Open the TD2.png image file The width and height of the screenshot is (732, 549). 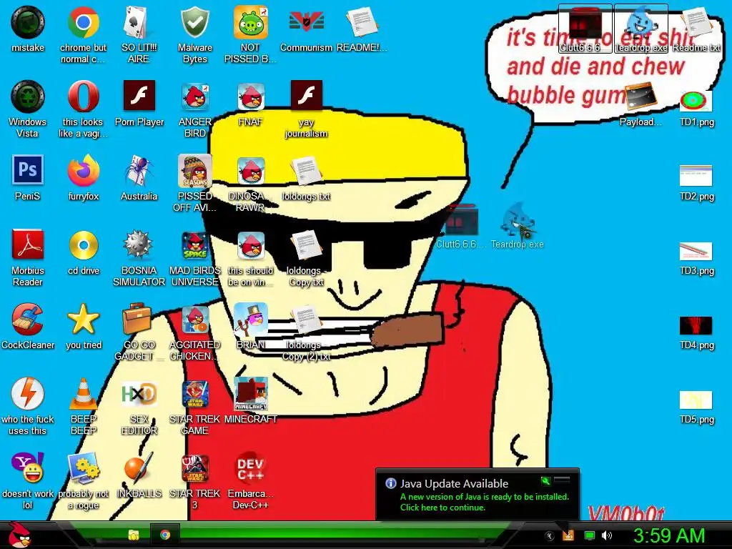pyautogui.click(x=696, y=182)
